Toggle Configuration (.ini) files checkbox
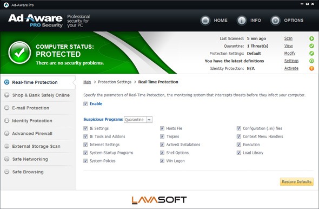Viewport: 319px width, 209px height. [x=239, y=128]
